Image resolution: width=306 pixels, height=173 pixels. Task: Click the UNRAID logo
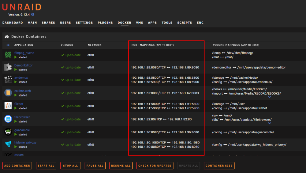pyautogui.click(x=22, y=7)
